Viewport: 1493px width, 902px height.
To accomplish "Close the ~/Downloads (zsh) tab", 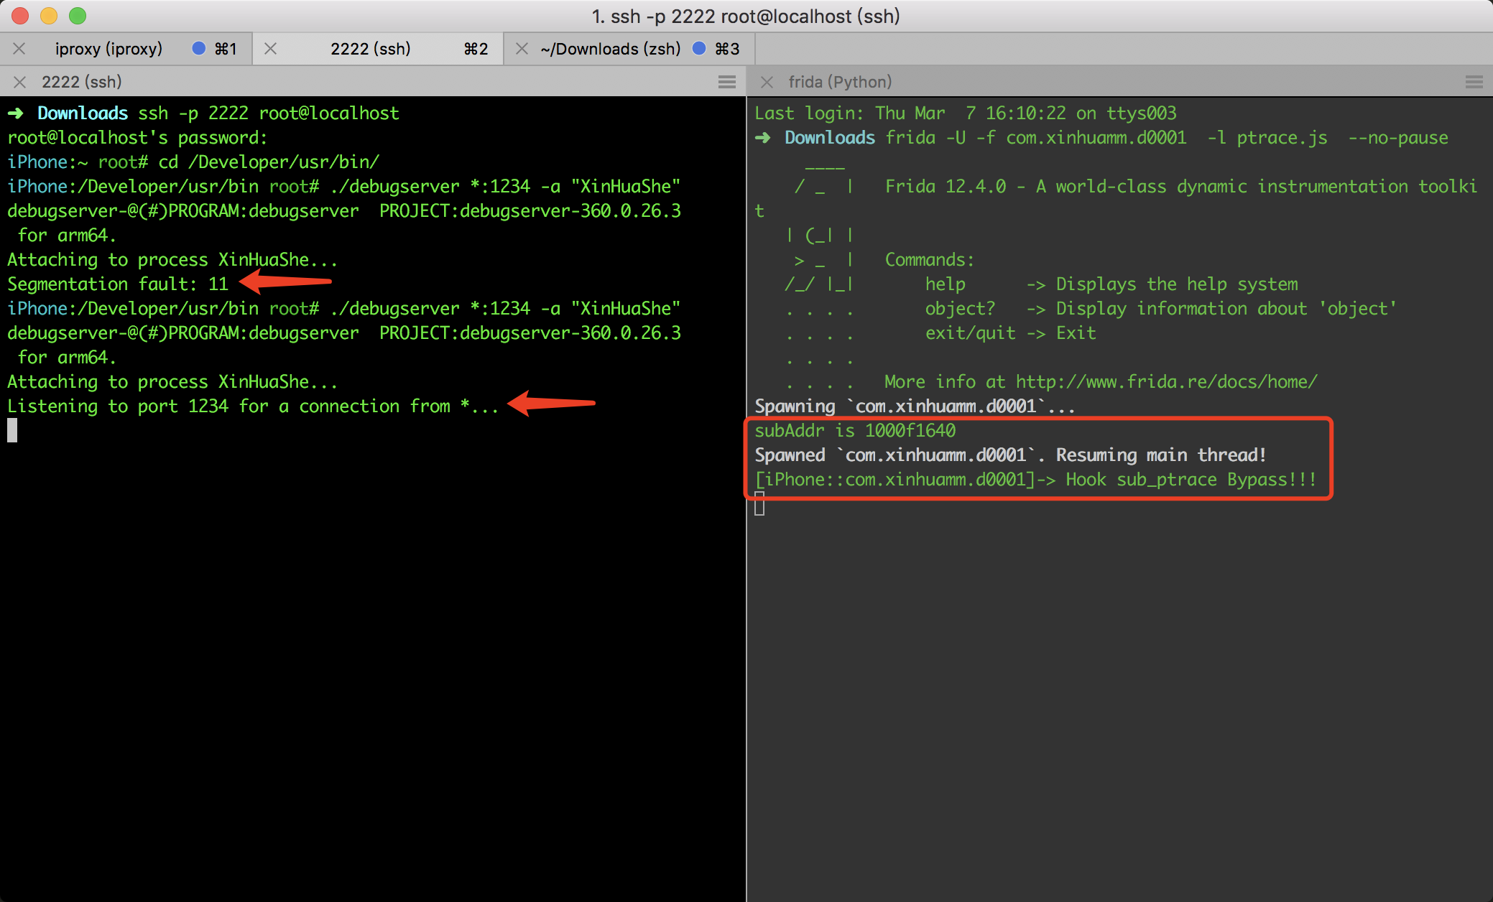I will coord(522,49).
